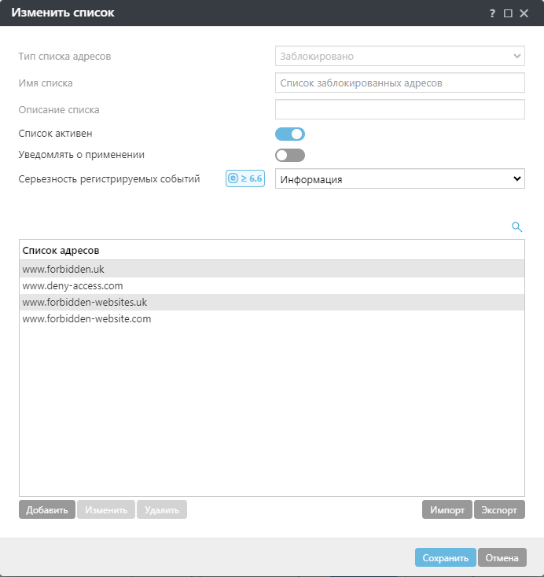This screenshot has height=577, width=544.
Task: Click the Добавить button
Action: [47, 510]
